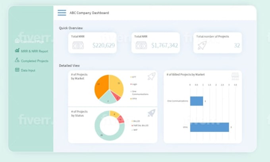The height and width of the screenshot is (162, 270).
Task: Open the hamburger menu beside the dashboard title
Action: click(x=62, y=13)
